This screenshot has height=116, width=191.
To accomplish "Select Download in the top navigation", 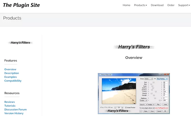I will pos(157,5).
